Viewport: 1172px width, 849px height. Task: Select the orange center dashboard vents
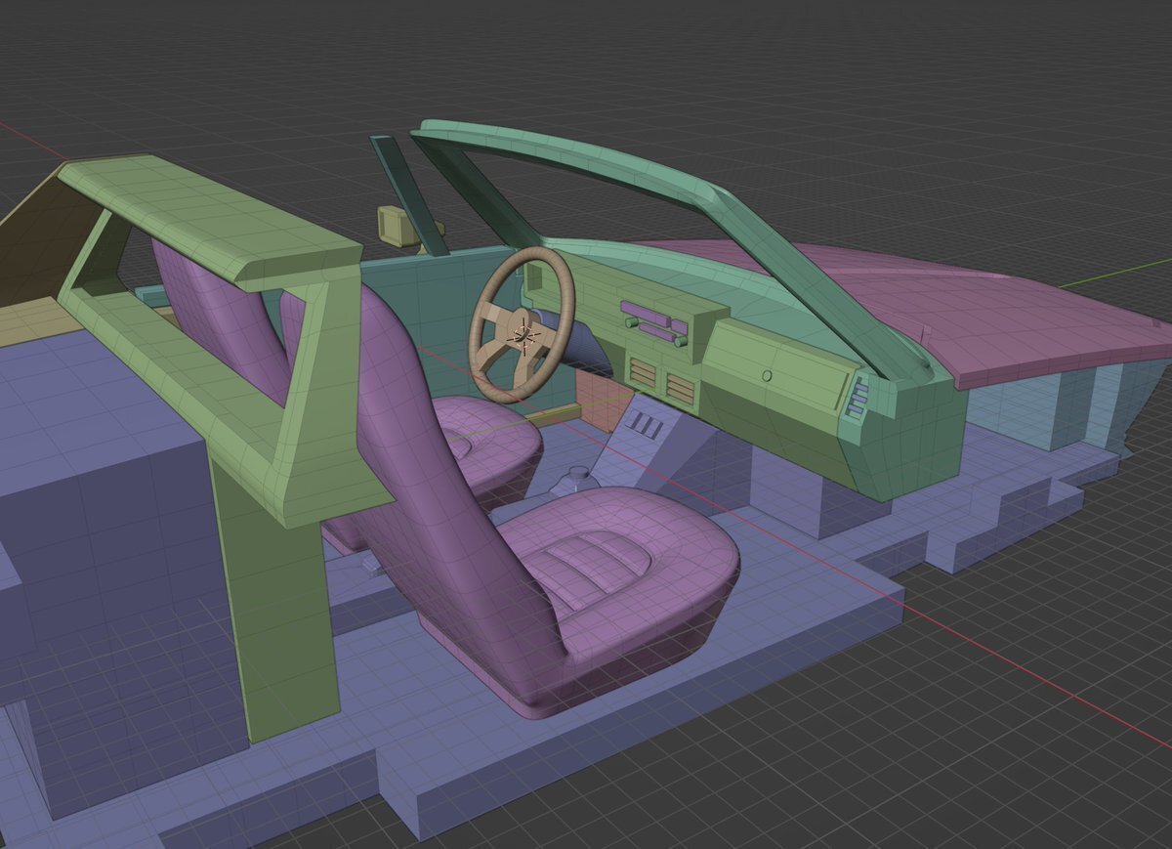tap(662, 380)
